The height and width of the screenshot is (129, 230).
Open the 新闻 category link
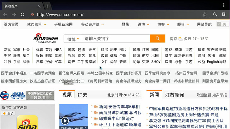(8, 50)
